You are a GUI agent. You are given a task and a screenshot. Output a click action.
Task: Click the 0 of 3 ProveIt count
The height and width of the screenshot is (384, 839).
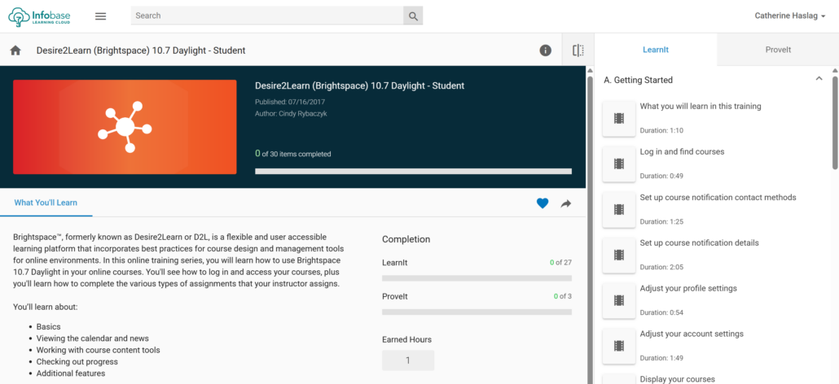coord(562,296)
